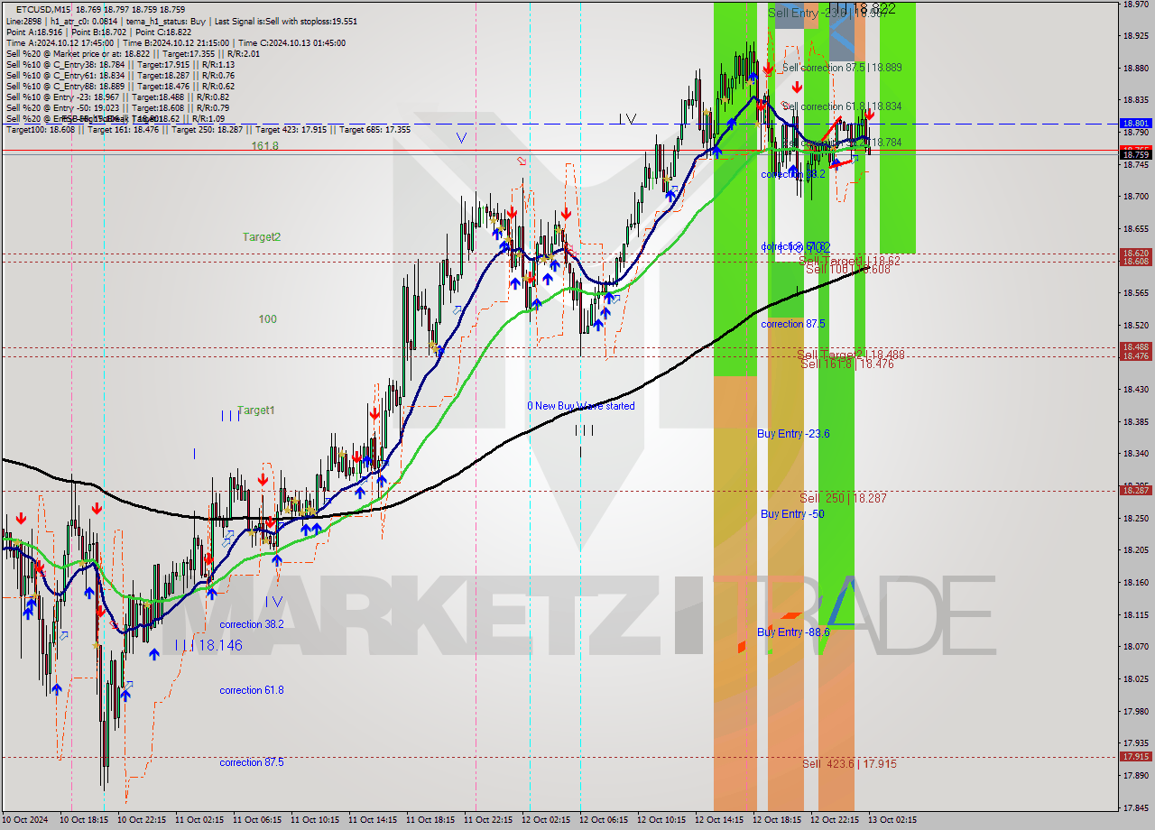
Task: Click the blue 18.801 price tag on axis
Action: point(1135,123)
